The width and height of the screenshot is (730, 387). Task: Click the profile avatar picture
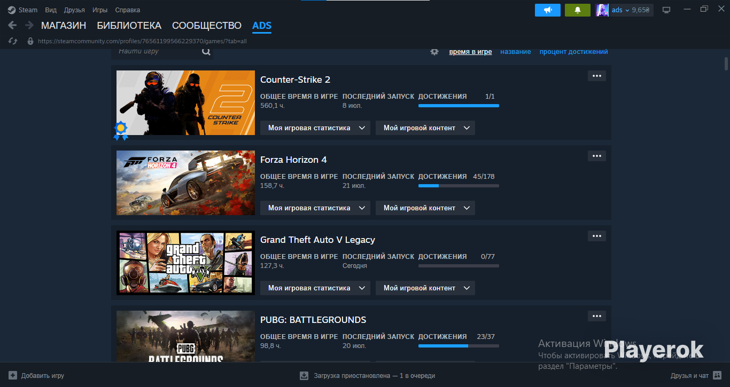[602, 10]
